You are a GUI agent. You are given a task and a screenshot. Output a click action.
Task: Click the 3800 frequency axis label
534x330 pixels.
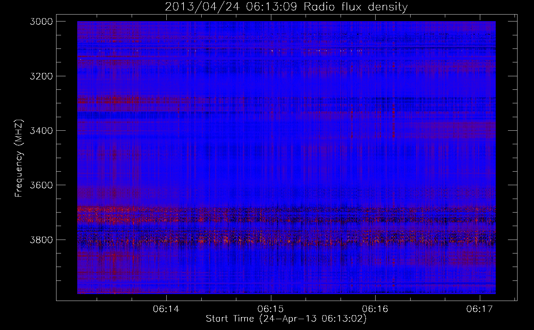click(x=41, y=240)
